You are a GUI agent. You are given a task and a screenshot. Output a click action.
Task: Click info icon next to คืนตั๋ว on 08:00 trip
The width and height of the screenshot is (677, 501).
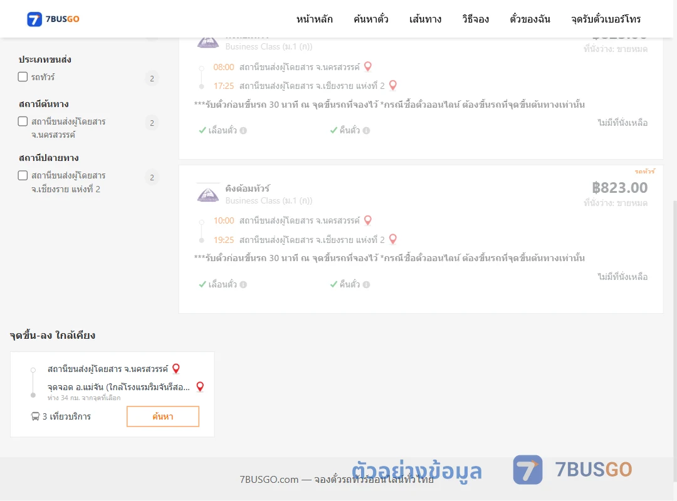(x=367, y=130)
